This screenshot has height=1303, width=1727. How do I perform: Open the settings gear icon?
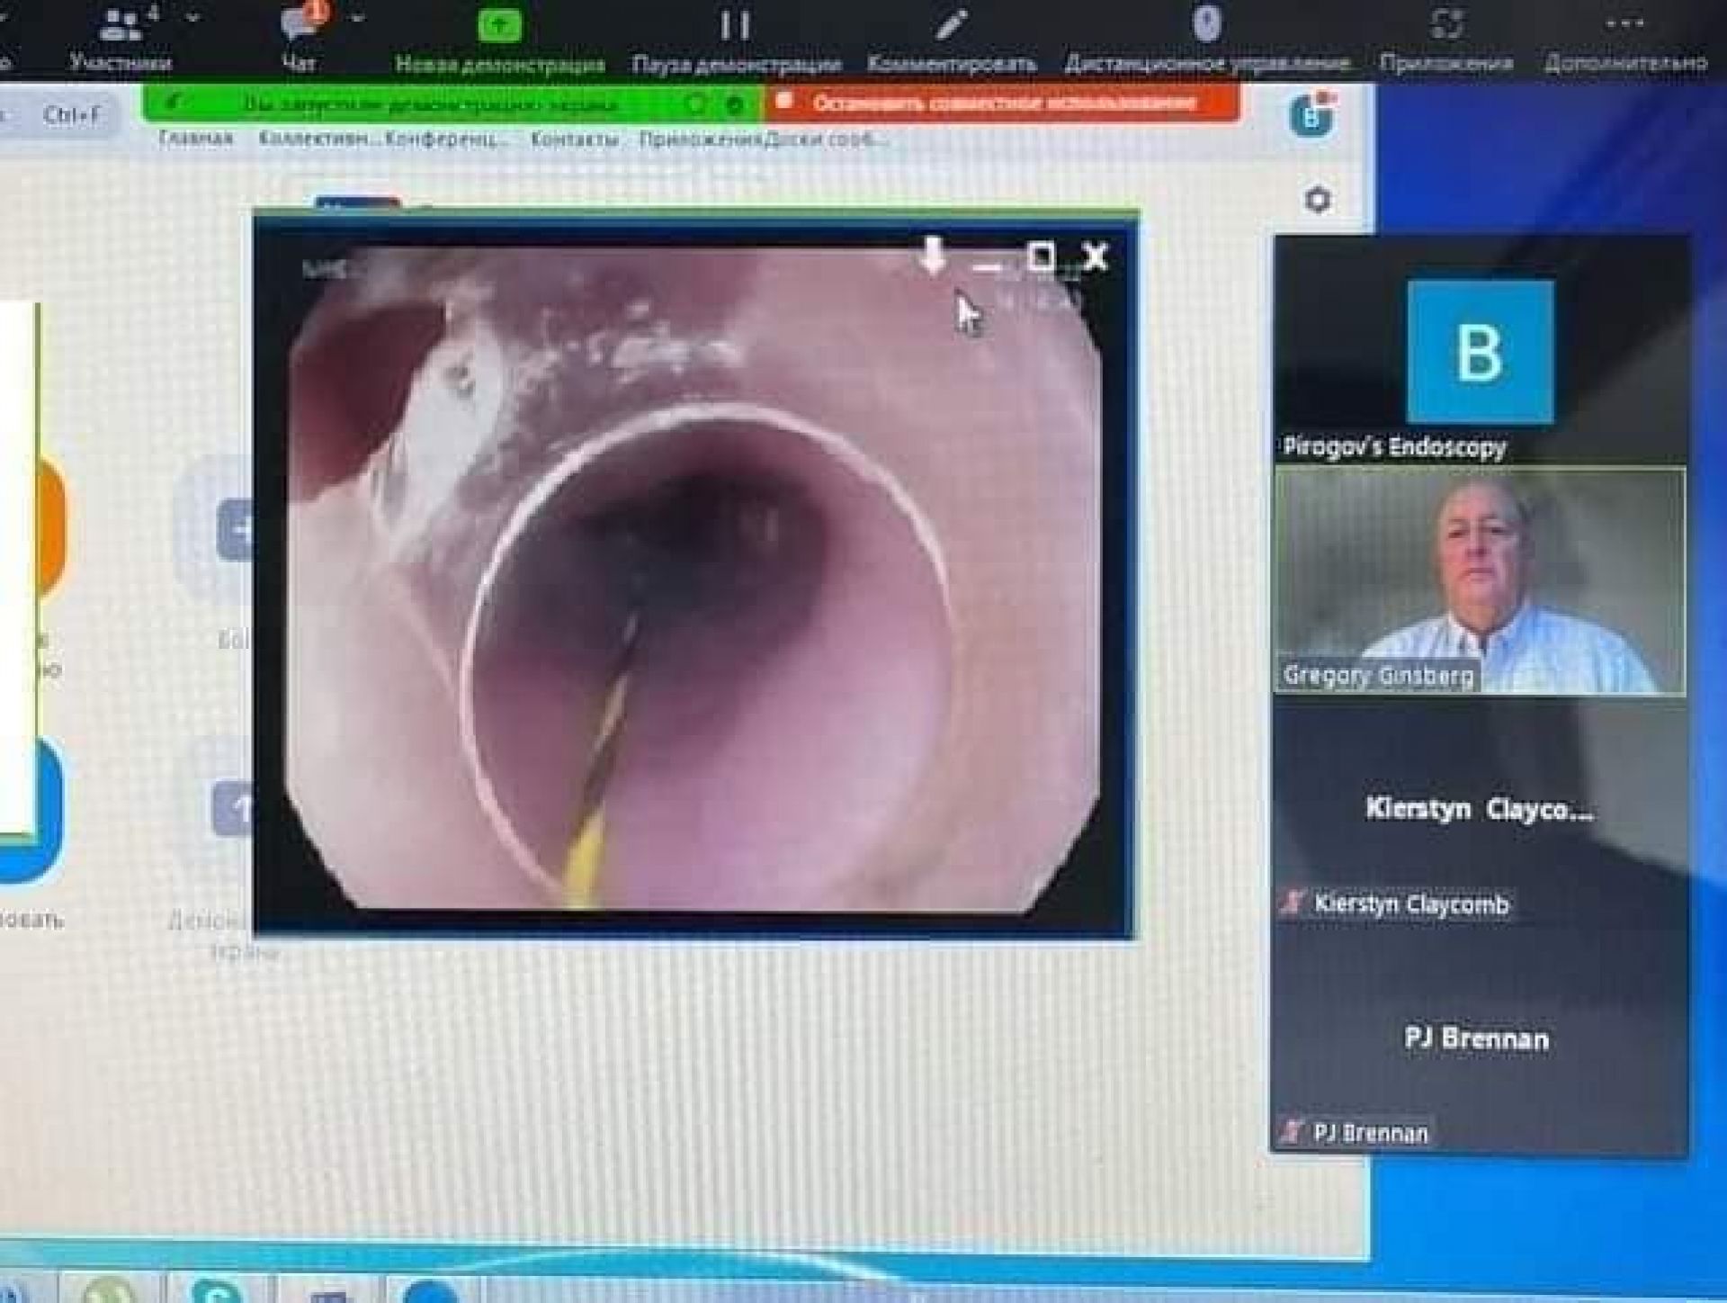coord(1318,199)
